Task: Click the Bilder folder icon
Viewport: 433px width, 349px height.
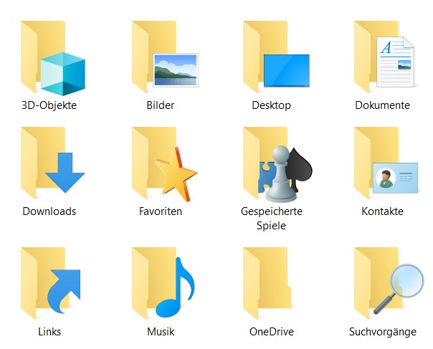Action: (163, 57)
